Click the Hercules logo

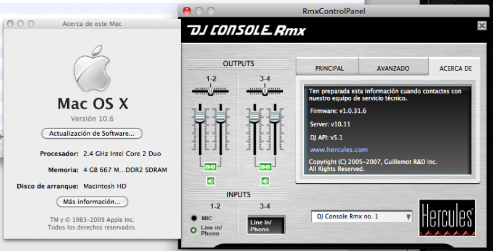point(447,218)
